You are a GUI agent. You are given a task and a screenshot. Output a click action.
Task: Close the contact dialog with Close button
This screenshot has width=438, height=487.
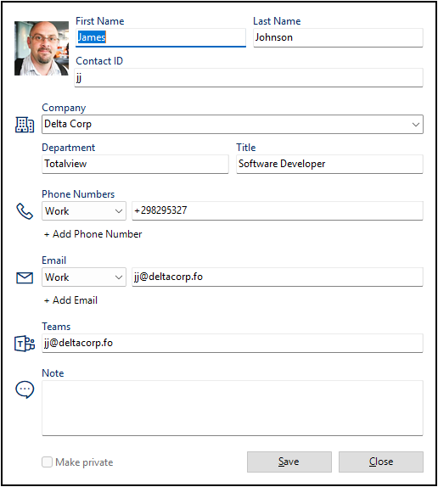click(381, 462)
